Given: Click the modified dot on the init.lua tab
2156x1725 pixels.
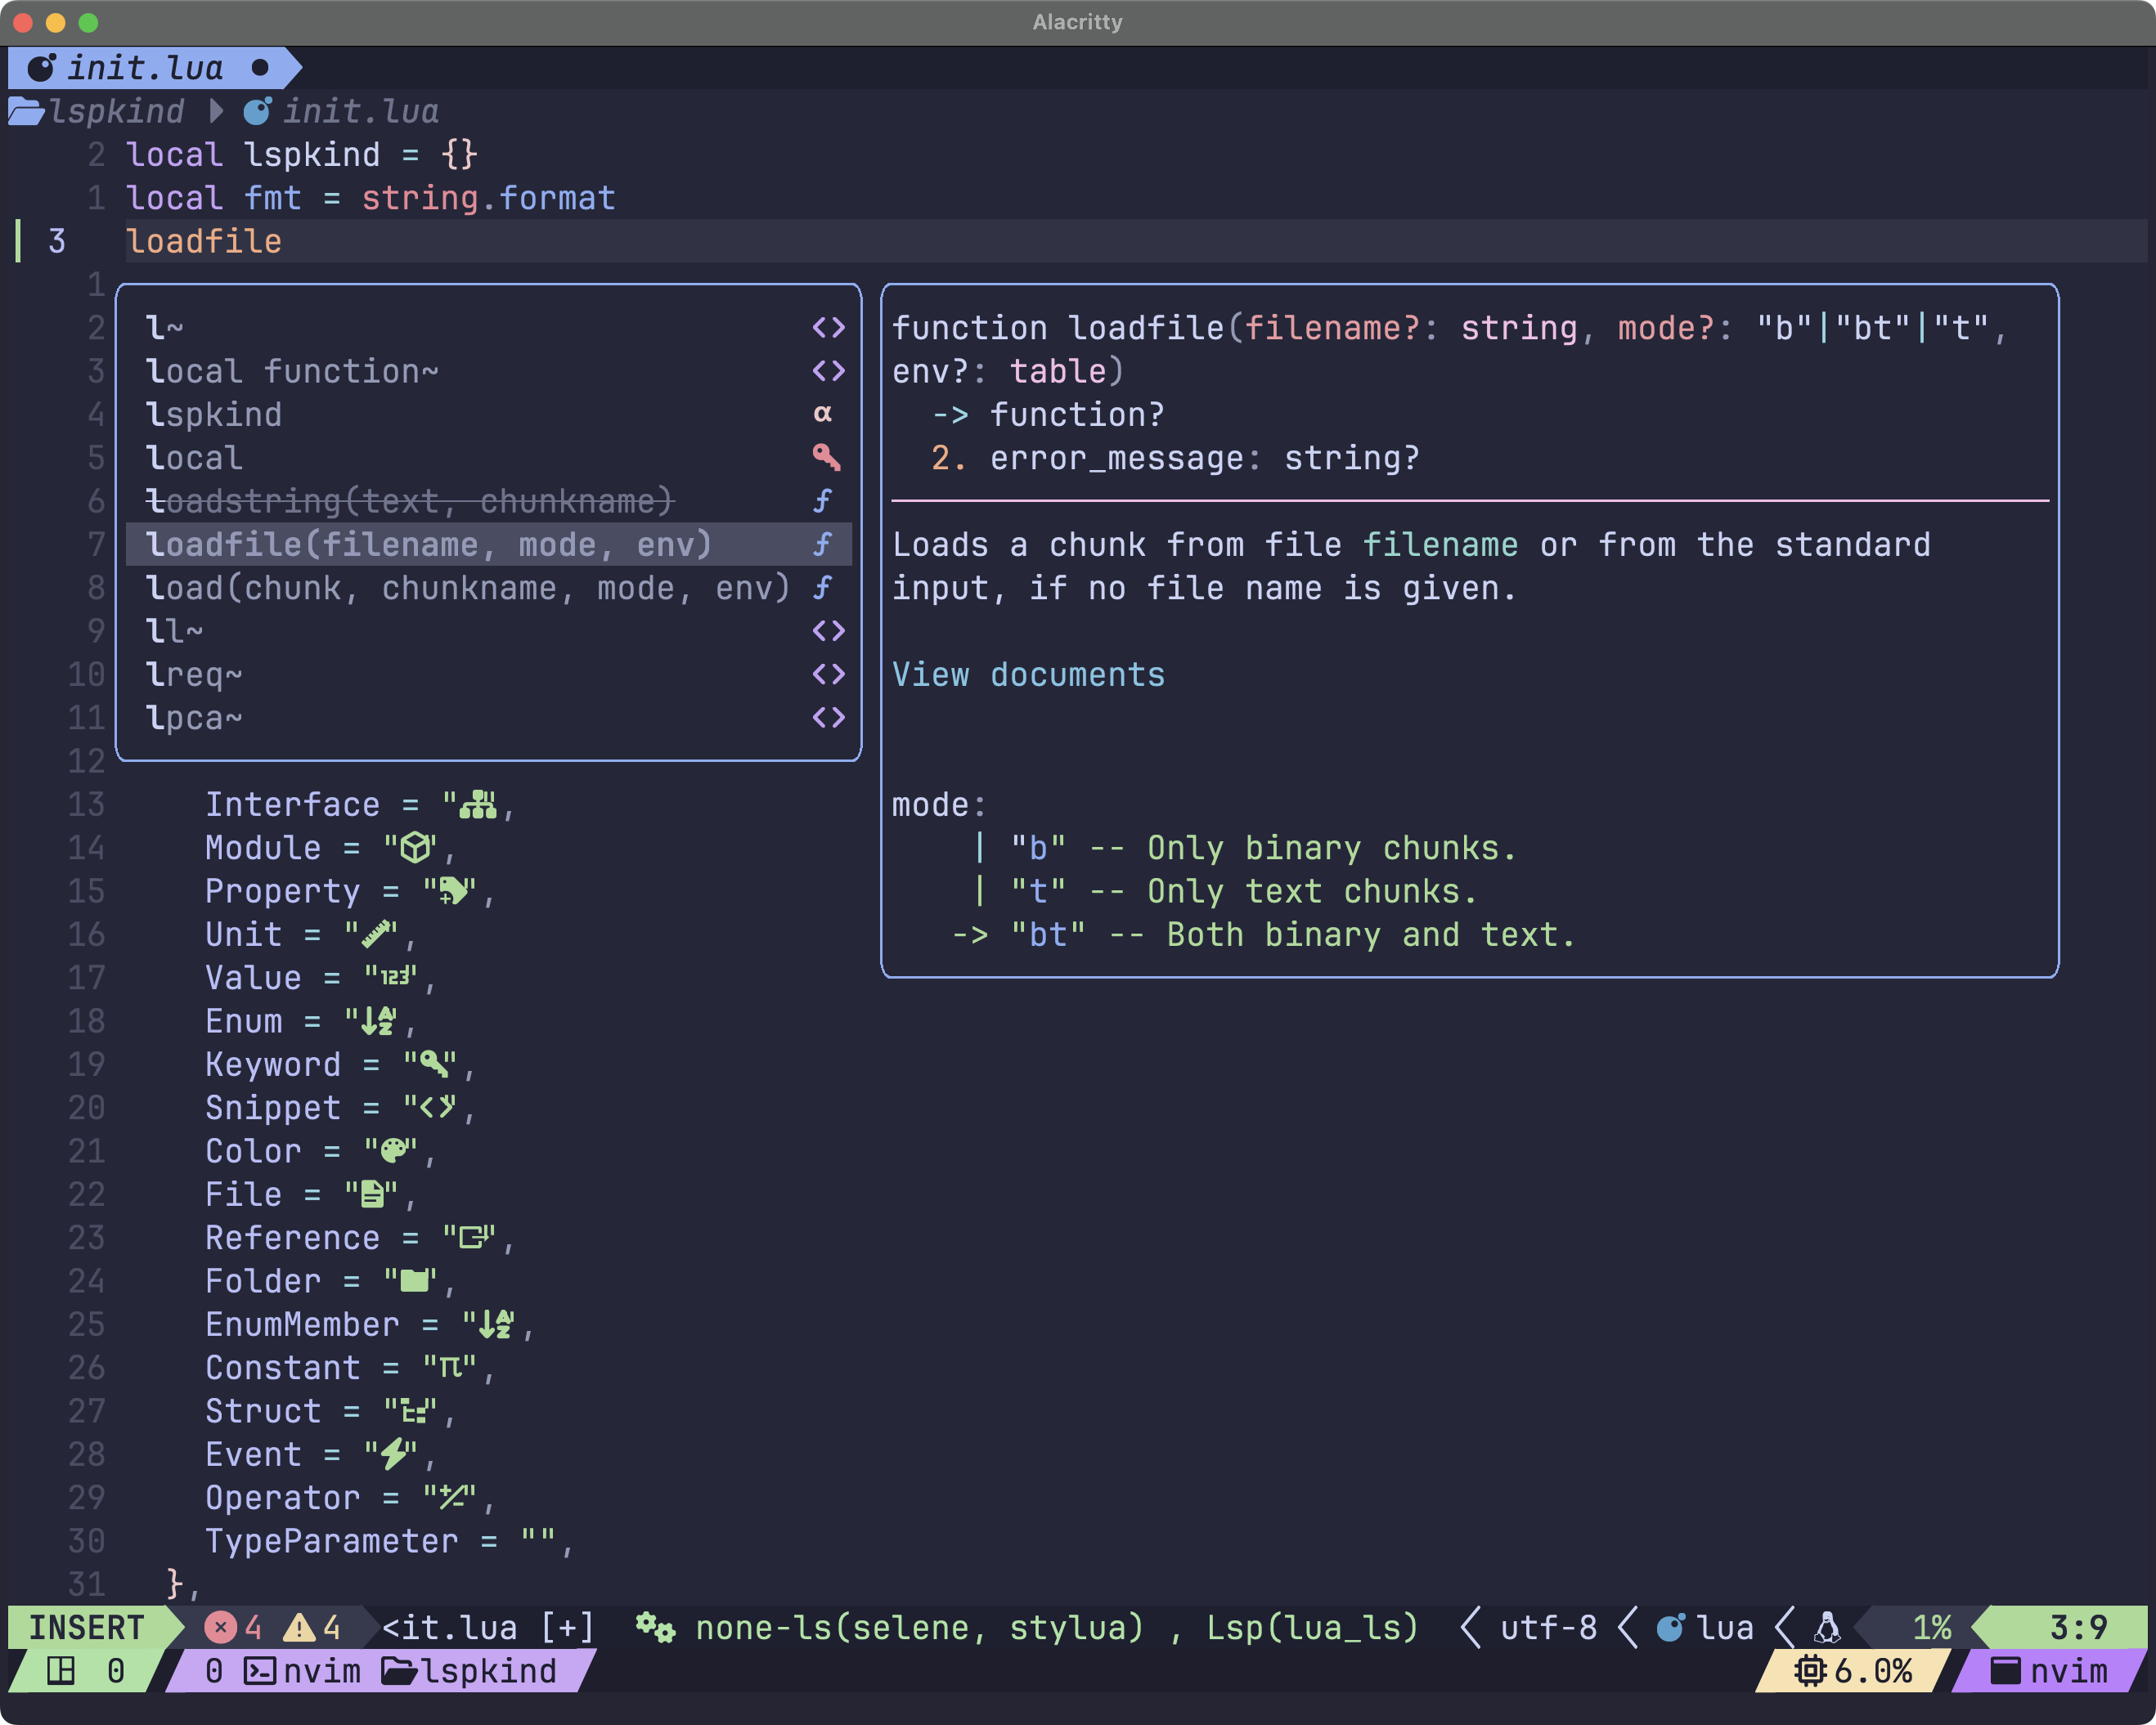Looking at the screenshot, I should pos(260,68).
